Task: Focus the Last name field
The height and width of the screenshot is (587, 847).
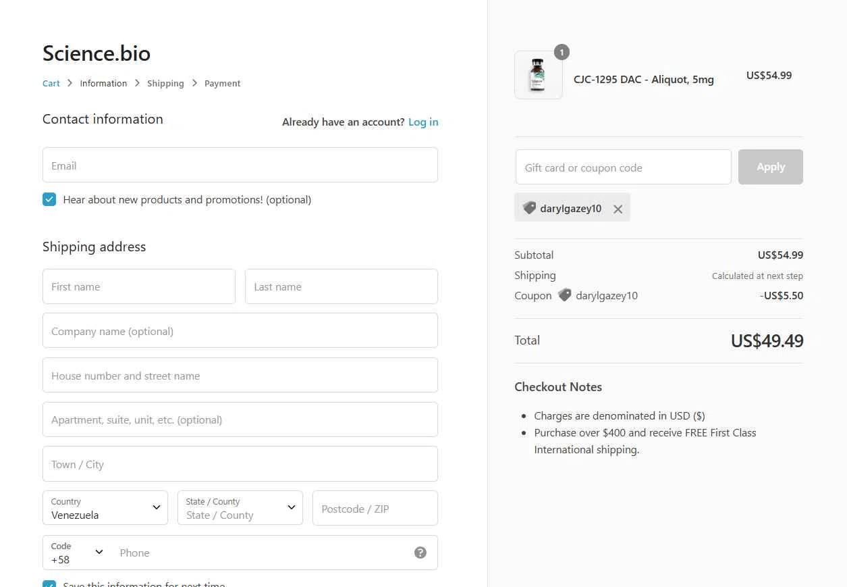Action: point(341,286)
